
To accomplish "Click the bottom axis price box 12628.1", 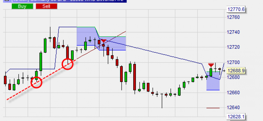I will click(235, 117).
